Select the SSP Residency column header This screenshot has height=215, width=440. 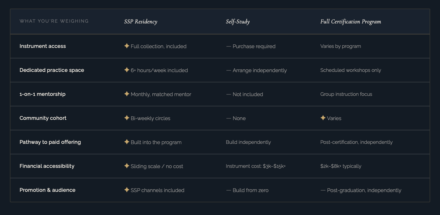141,22
